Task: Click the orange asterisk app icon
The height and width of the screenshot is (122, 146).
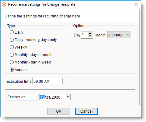Action: [x=4, y=4]
